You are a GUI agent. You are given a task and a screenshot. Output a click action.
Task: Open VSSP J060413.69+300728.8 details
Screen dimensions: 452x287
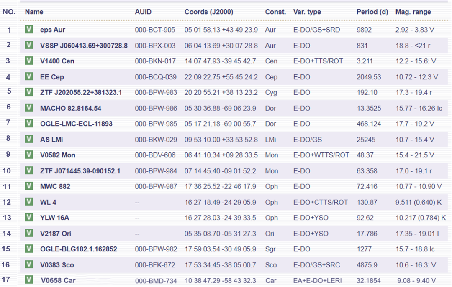pos(84,46)
